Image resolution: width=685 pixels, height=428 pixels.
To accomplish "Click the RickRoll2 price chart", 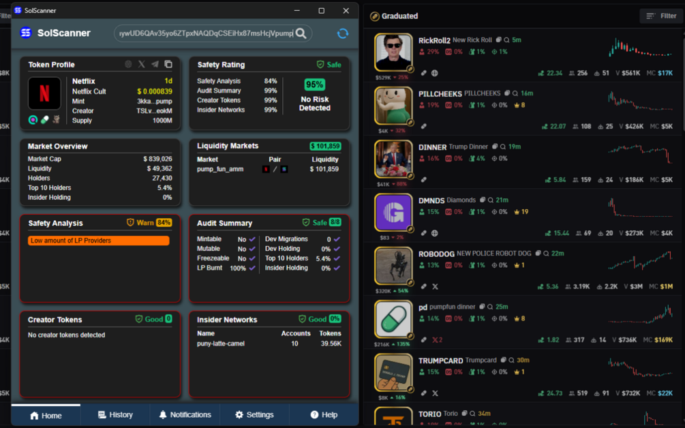I will pos(640,47).
